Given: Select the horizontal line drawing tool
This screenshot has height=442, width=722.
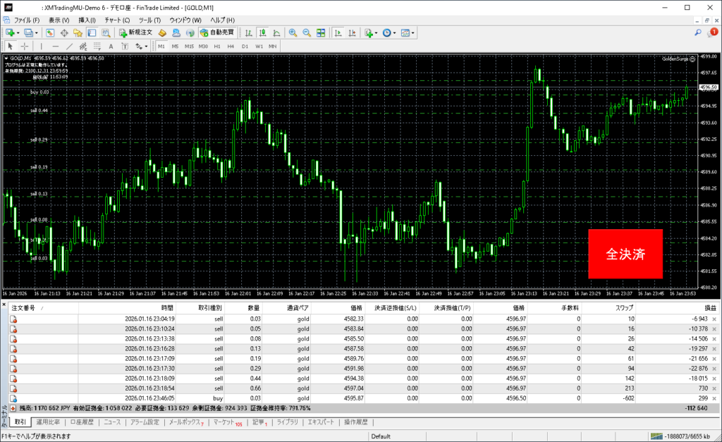Looking at the screenshot, I should (54, 46).
